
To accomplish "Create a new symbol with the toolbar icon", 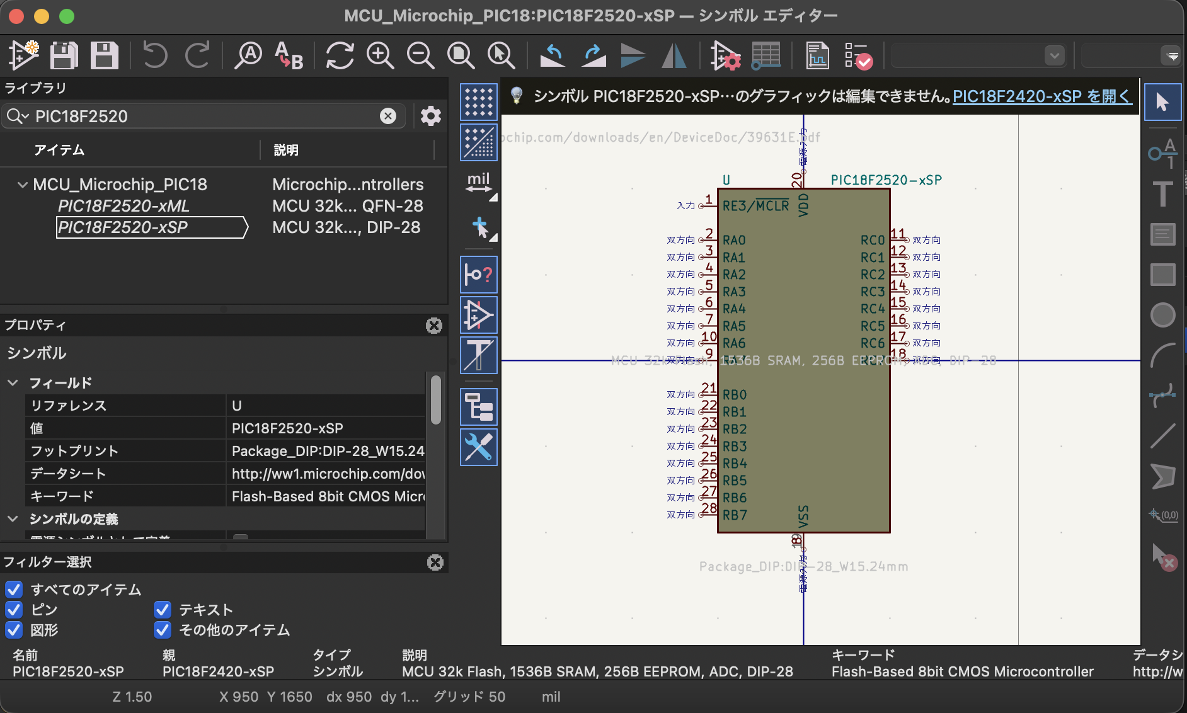I will (24, 55).
